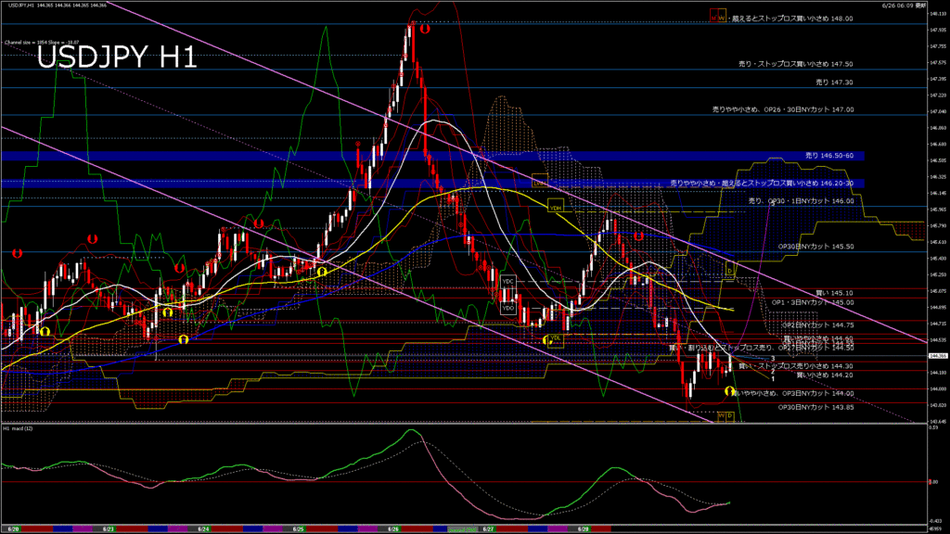
Task: Select the 売り・ストップロス買い小さめ 147.50 label
Action: [x=795, y=64]
